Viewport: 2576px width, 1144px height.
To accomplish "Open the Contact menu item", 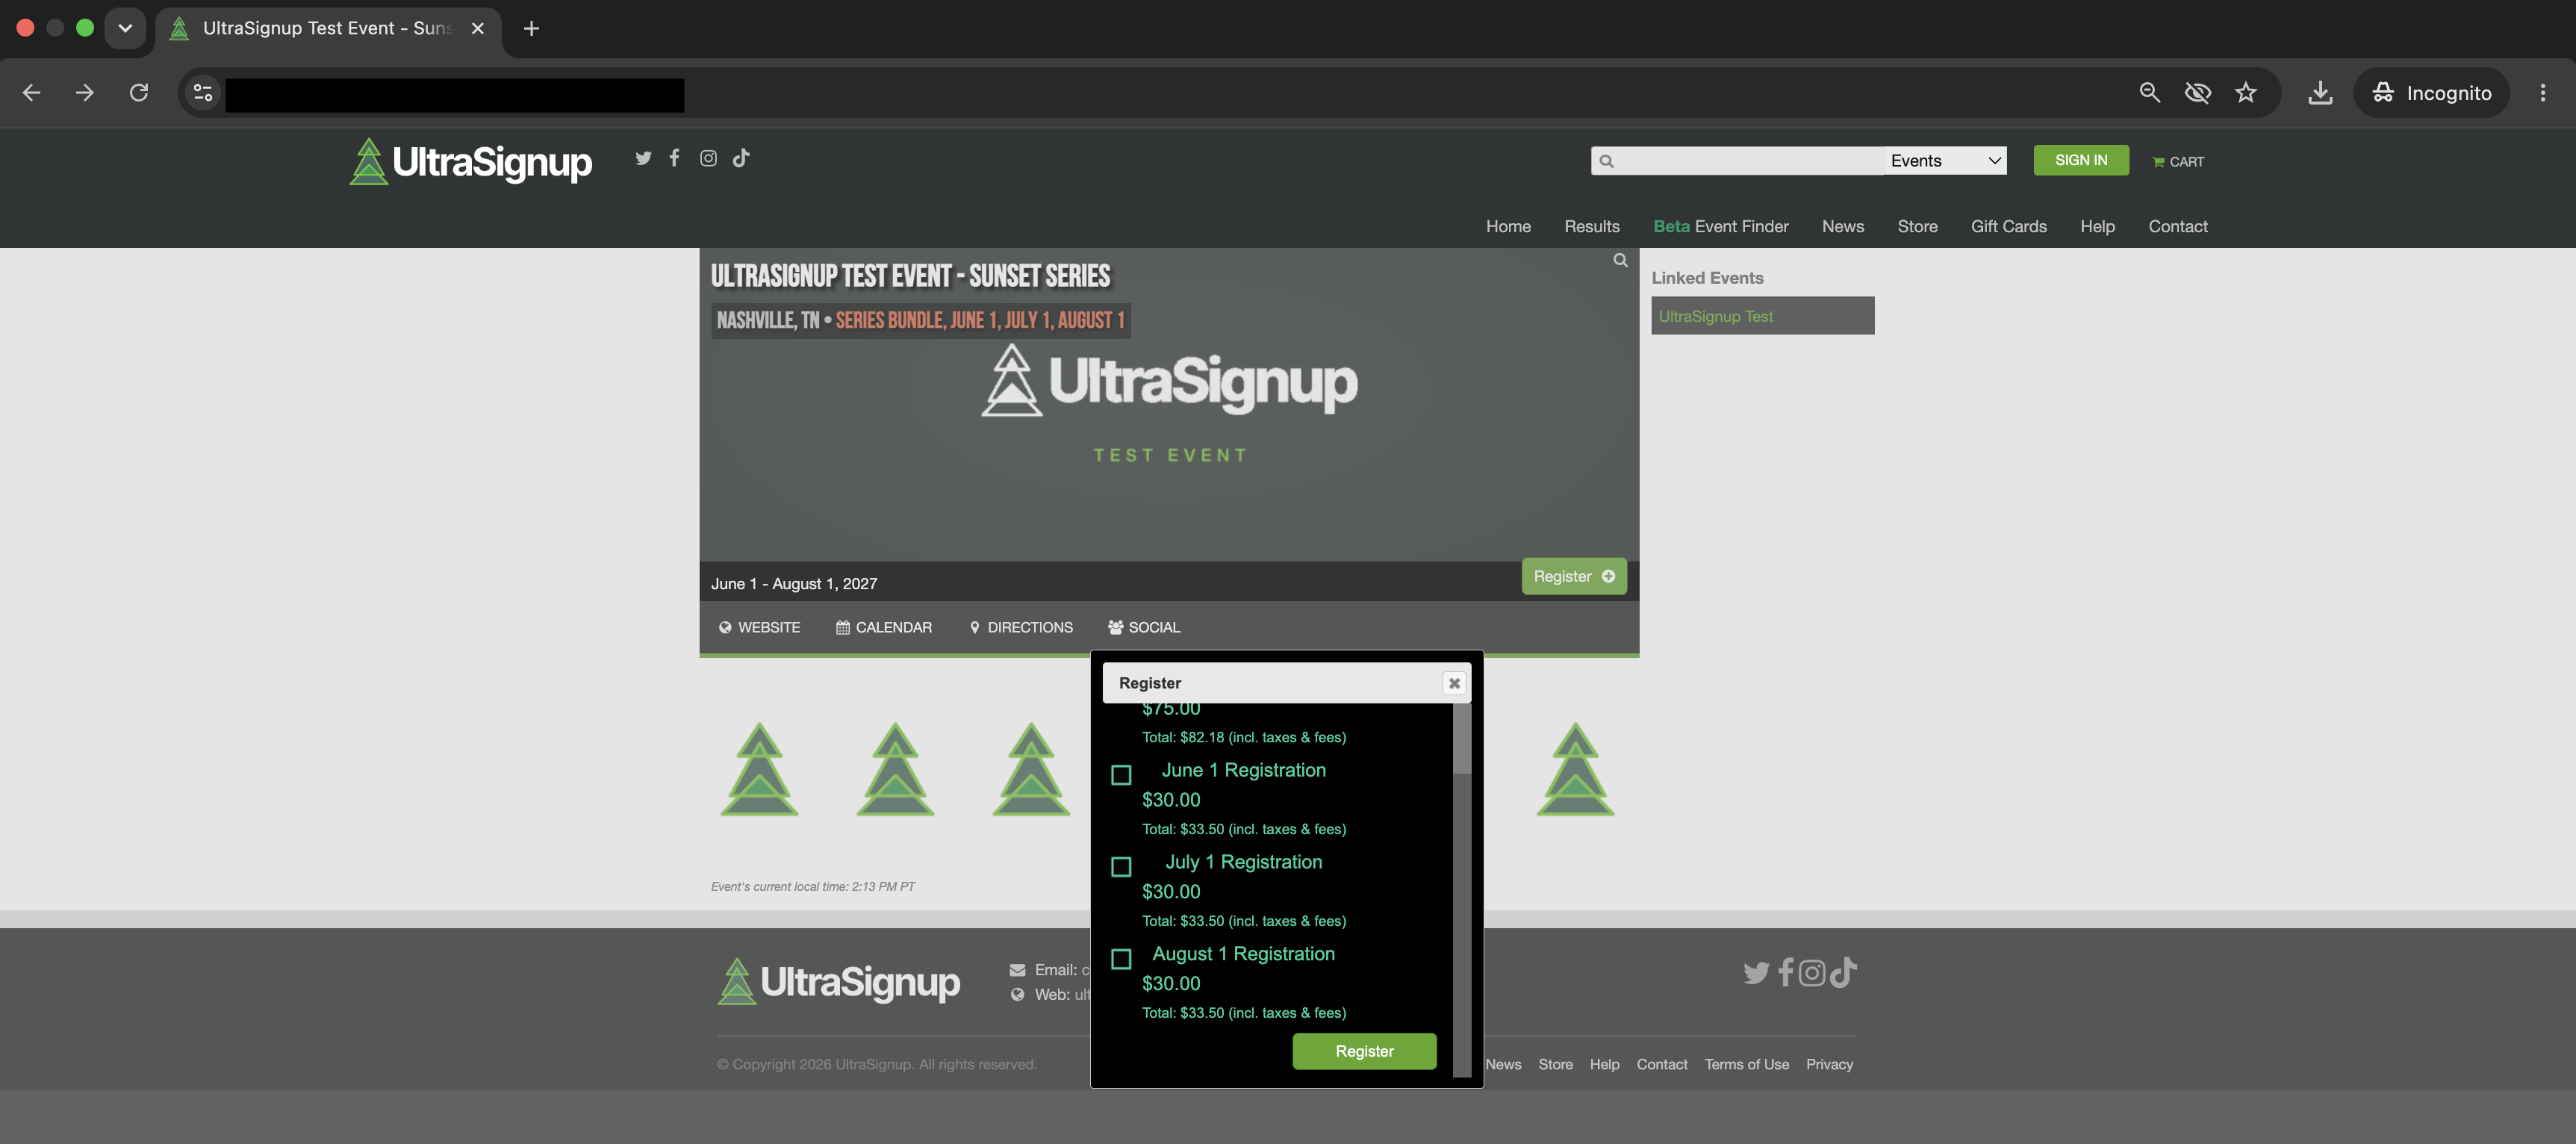I will tap(2177, 226).
